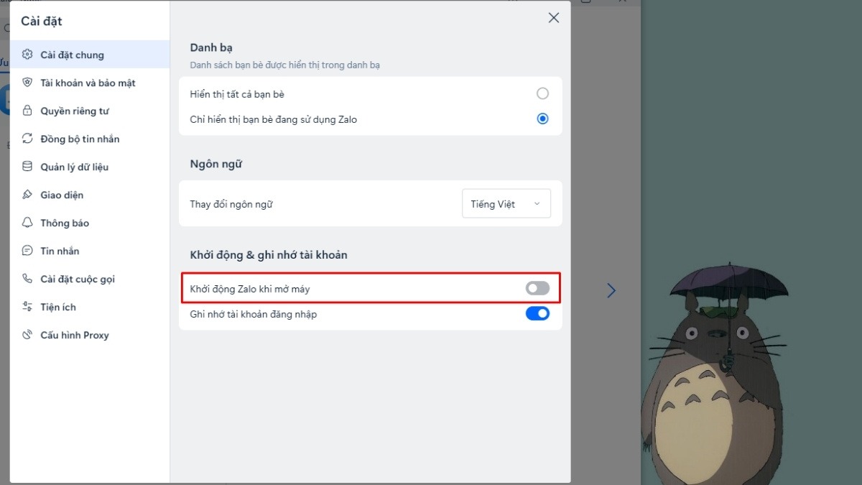Viewport: 862px width, 485px height.
Task: Open Thông báo settings
Action: click(90, 223)
